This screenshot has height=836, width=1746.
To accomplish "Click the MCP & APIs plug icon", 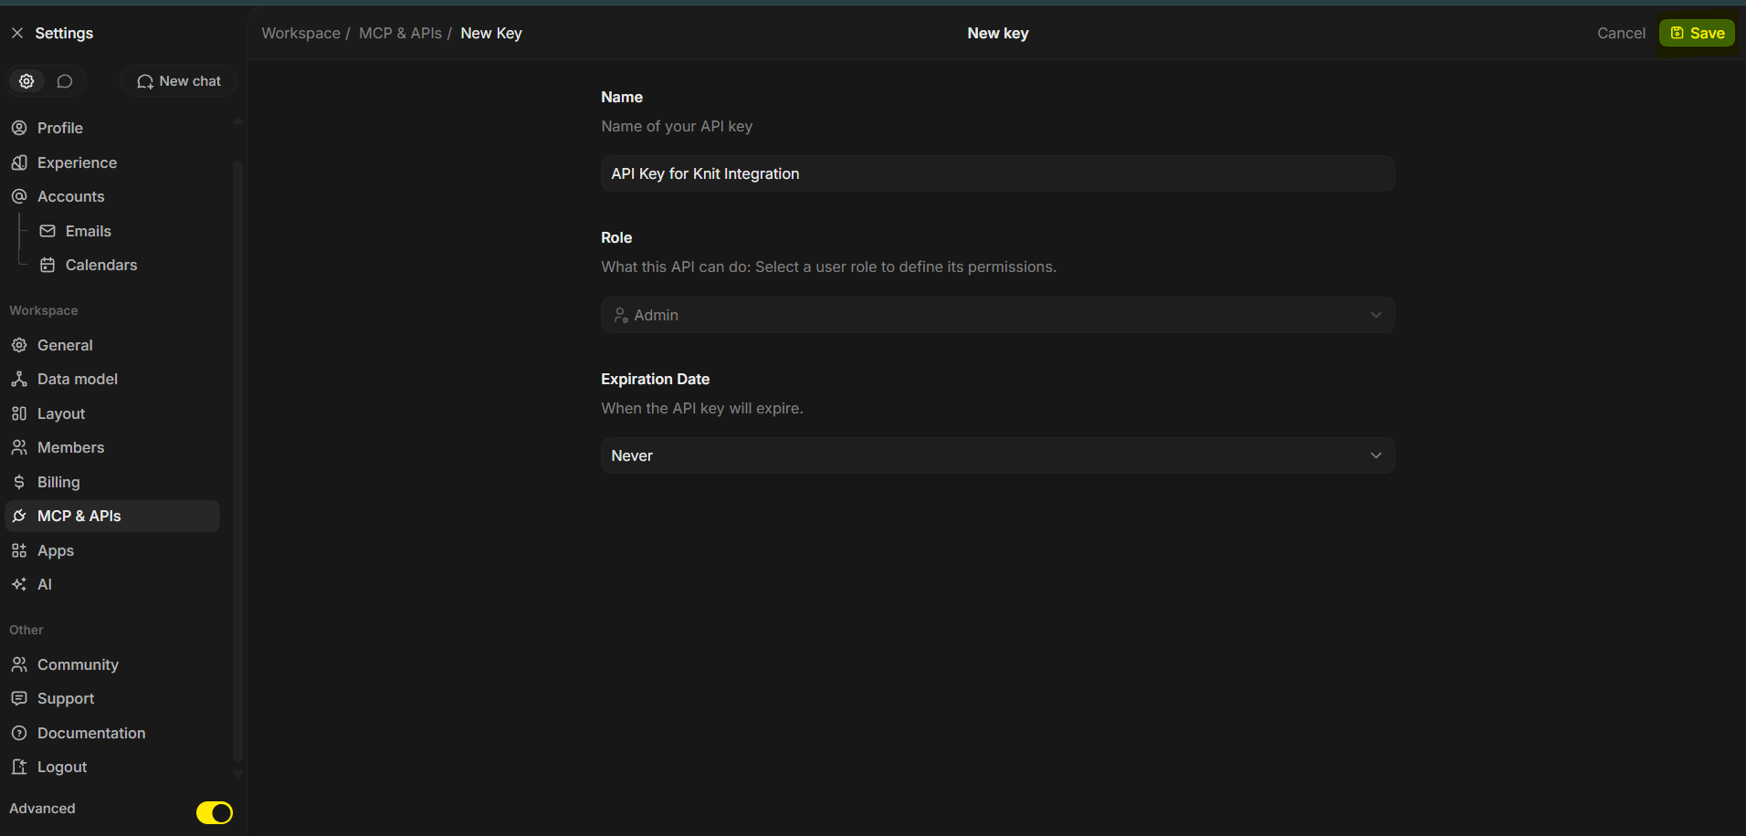I will tap(19, 516).
